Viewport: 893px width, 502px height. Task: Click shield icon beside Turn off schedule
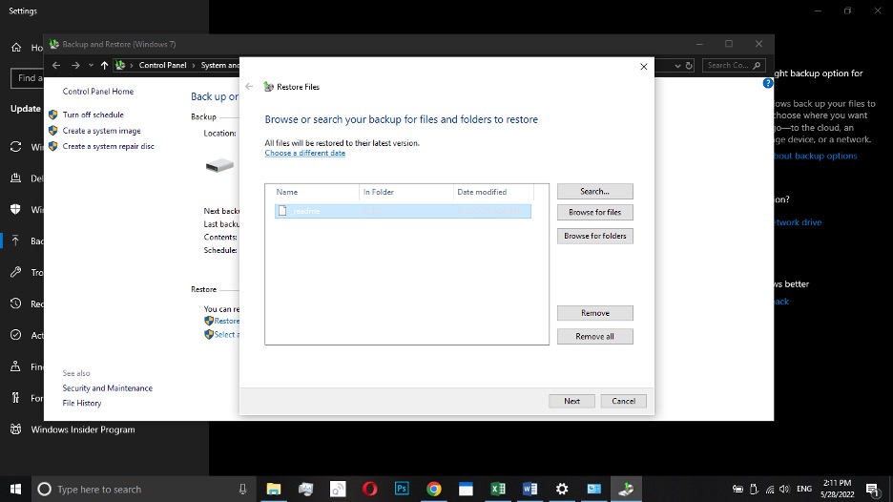[53, 115]
